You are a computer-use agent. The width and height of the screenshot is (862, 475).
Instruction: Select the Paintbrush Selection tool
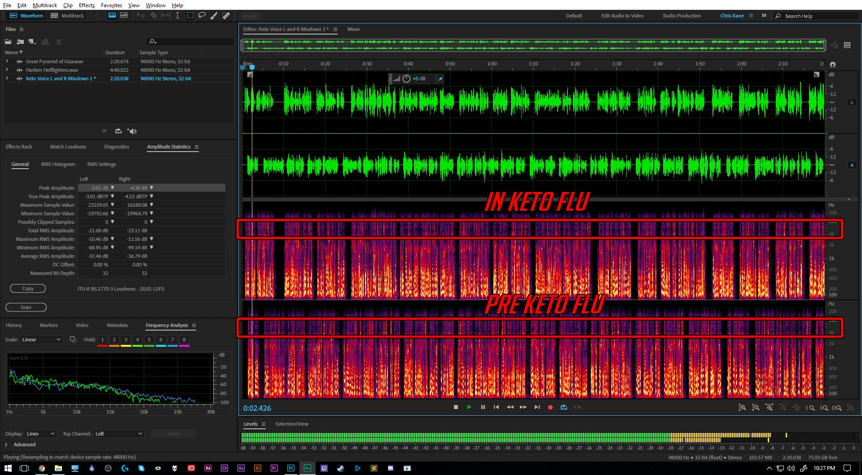click(214, 15)
